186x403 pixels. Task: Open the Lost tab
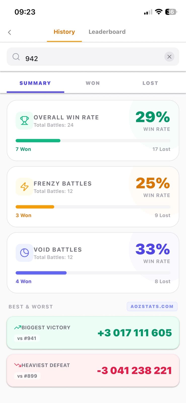coord(150,83)
